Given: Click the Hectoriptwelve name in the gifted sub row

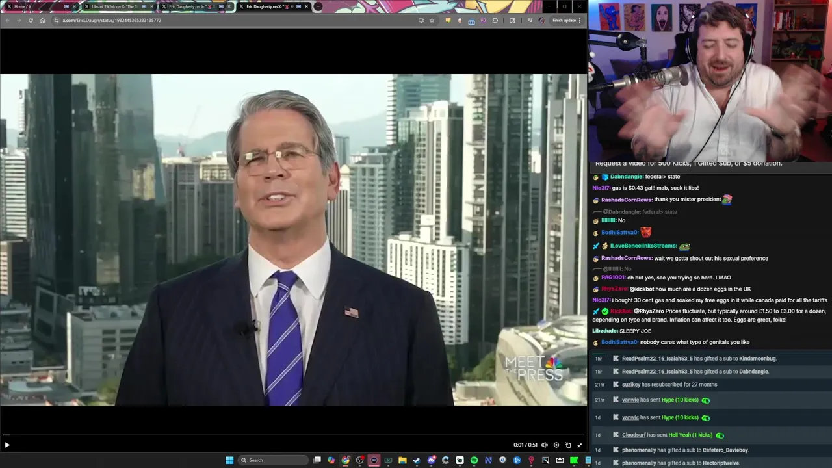Looking at the screenshot, I should (x=720, y=463).
